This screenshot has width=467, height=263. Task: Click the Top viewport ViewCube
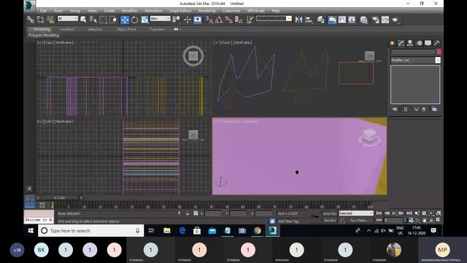193,56
